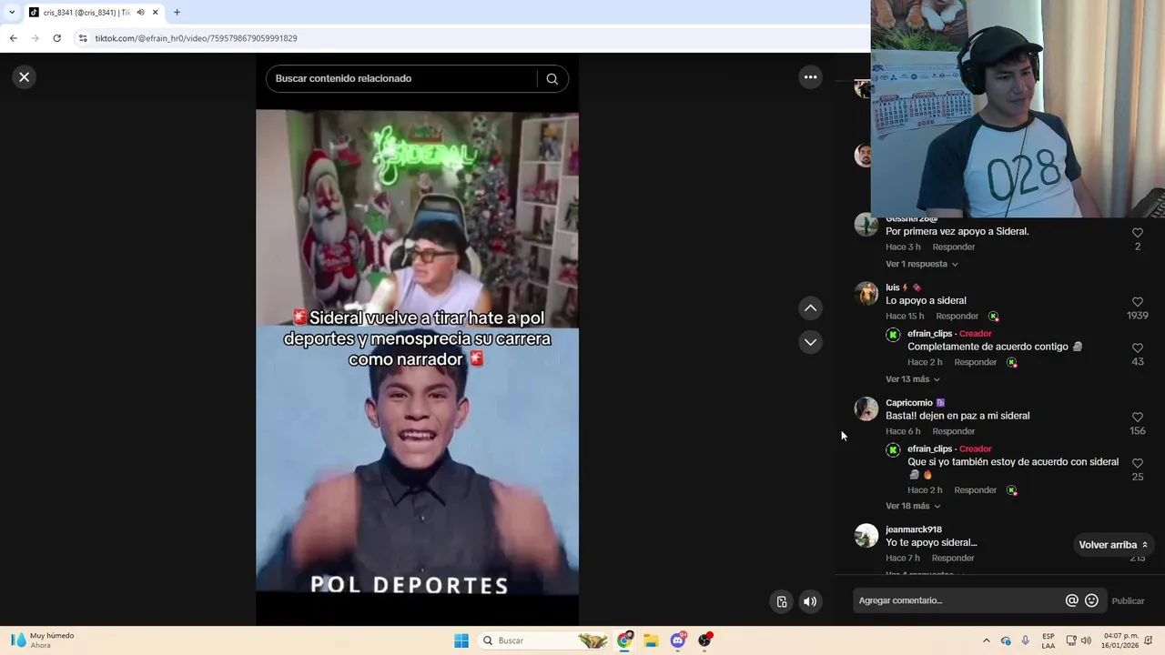Open Google Chrome from the taskbar
1165x655 pixels.
point(624,640)
